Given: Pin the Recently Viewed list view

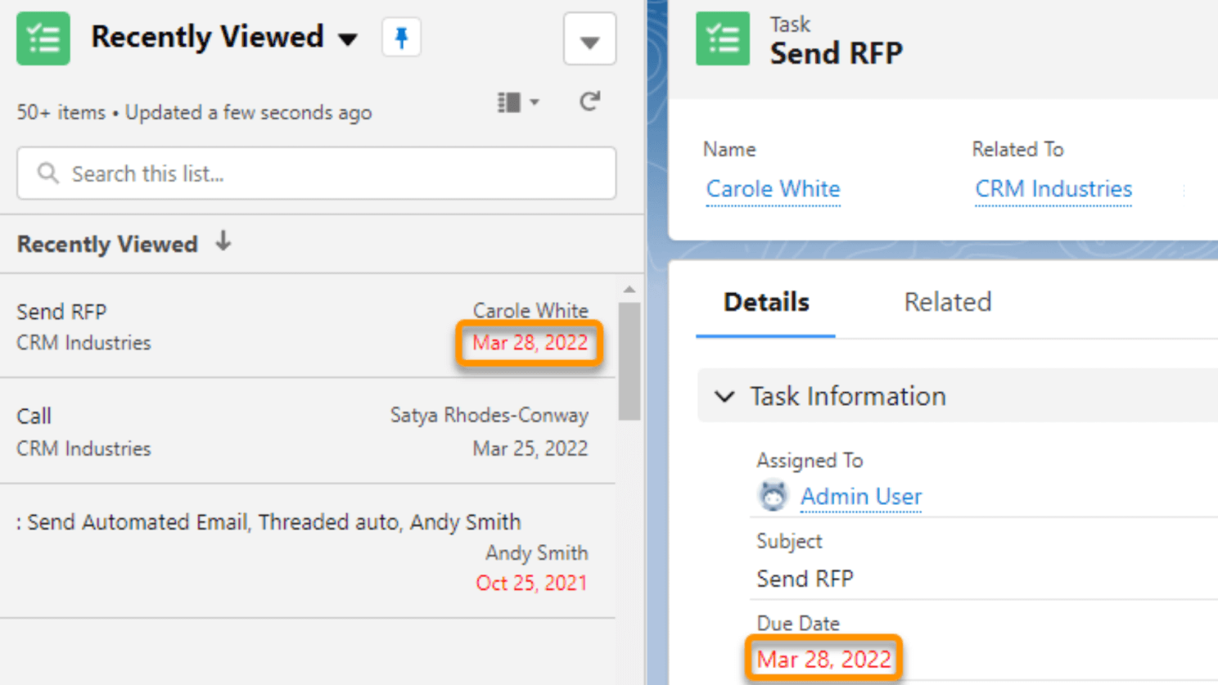Looking at the screenshot, I should tap(401, 38).
